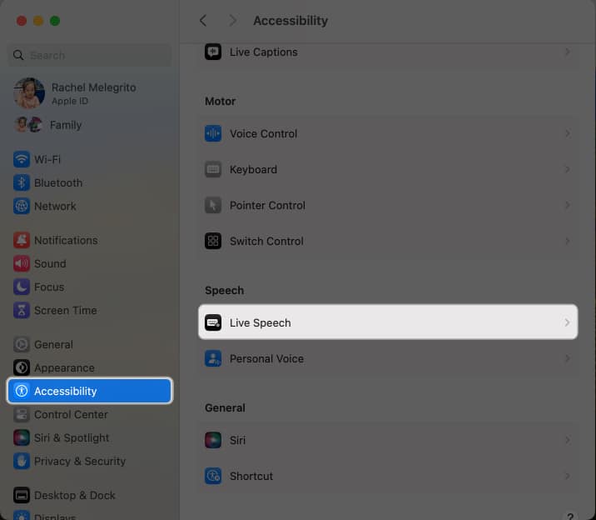
Task: Click the Desktop & Dock icon
Action: click(x=22, y=495)
